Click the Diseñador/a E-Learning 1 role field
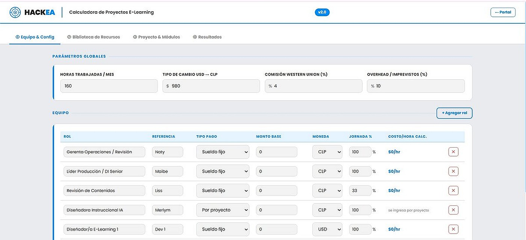The width and height of the screenshot is (526, 240). (104, 229)
